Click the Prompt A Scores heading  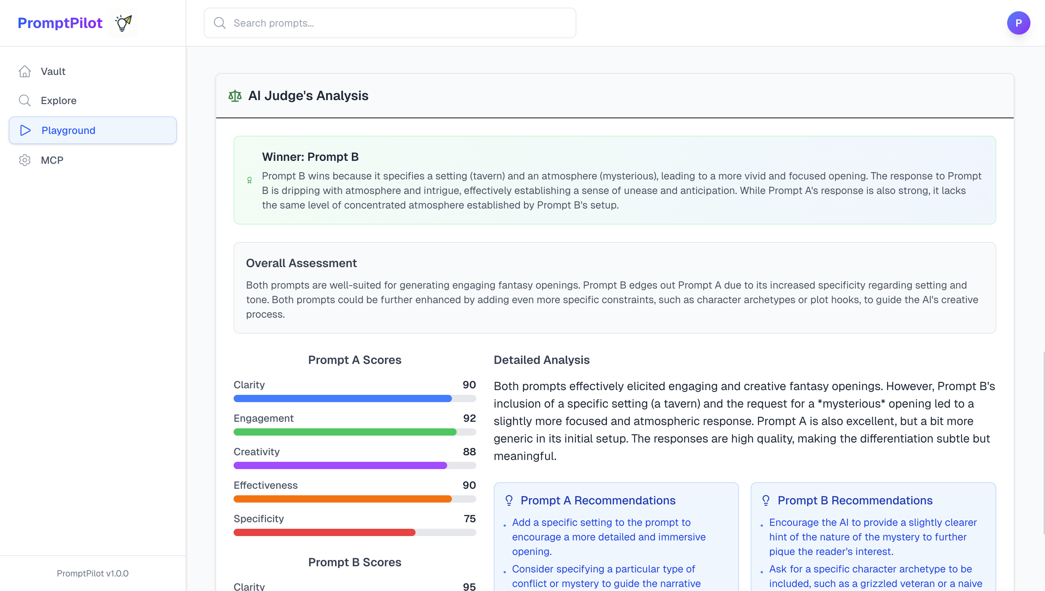[354, 360]
